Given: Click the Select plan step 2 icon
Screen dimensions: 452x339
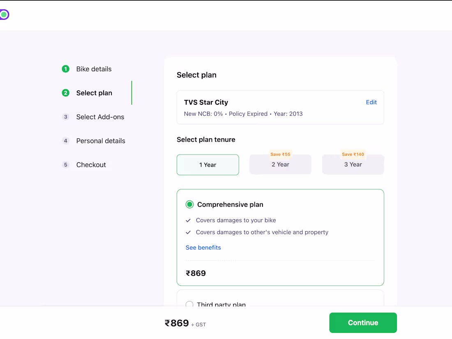Looking at the screenshot, I should [x=65, y=93].
